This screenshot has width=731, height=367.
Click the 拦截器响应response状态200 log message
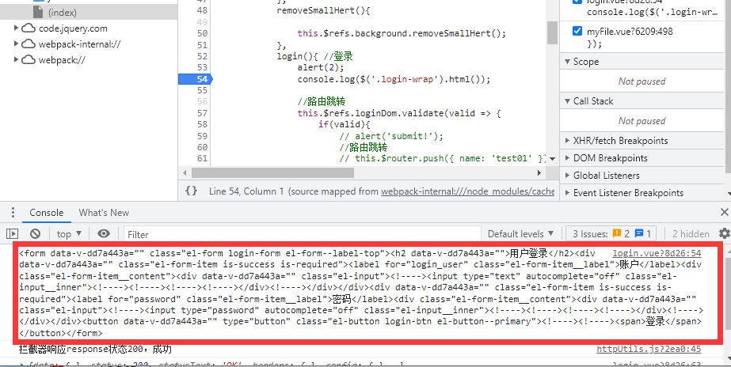tap(95, 350)
